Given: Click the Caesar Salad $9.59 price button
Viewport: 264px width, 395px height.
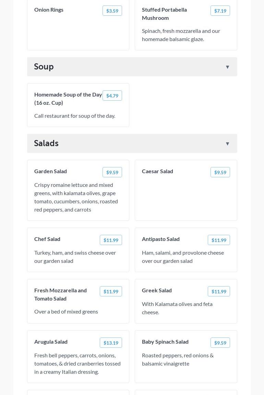Looking at the screenshot, I should [x=220, y=172].
